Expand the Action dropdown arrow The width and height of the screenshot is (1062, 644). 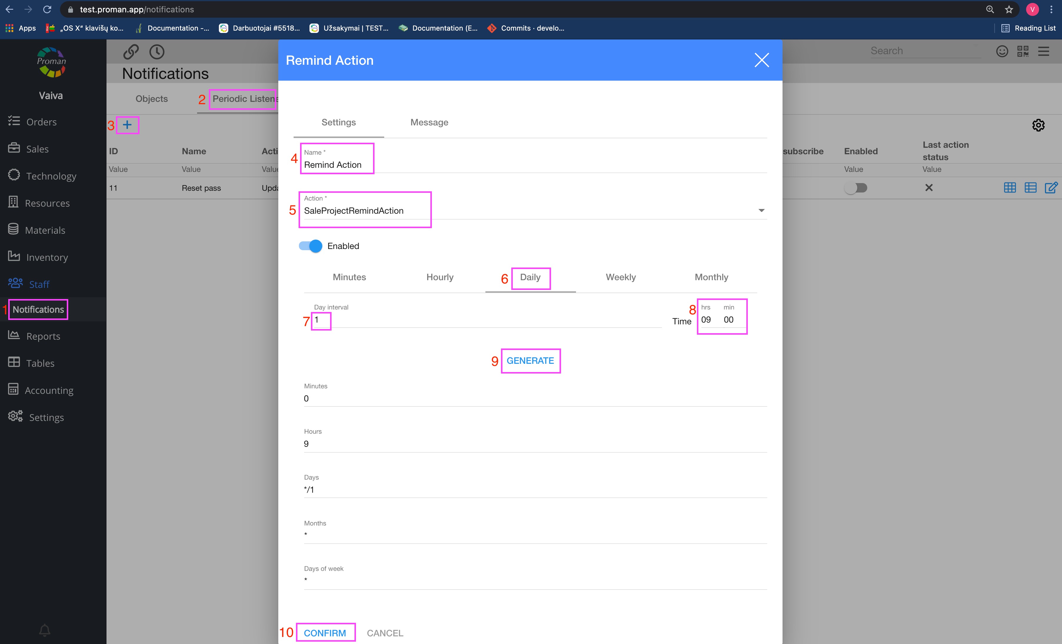(761, 210)
